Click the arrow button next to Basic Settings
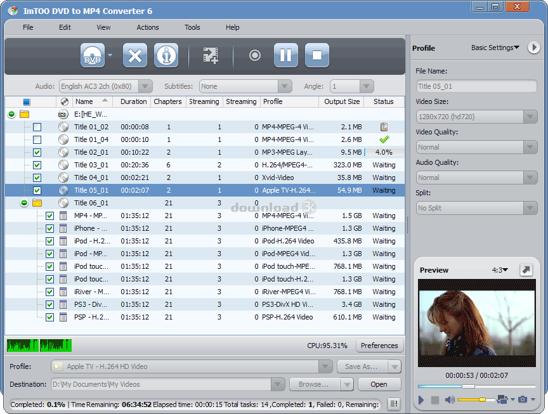 coord(533,47)
